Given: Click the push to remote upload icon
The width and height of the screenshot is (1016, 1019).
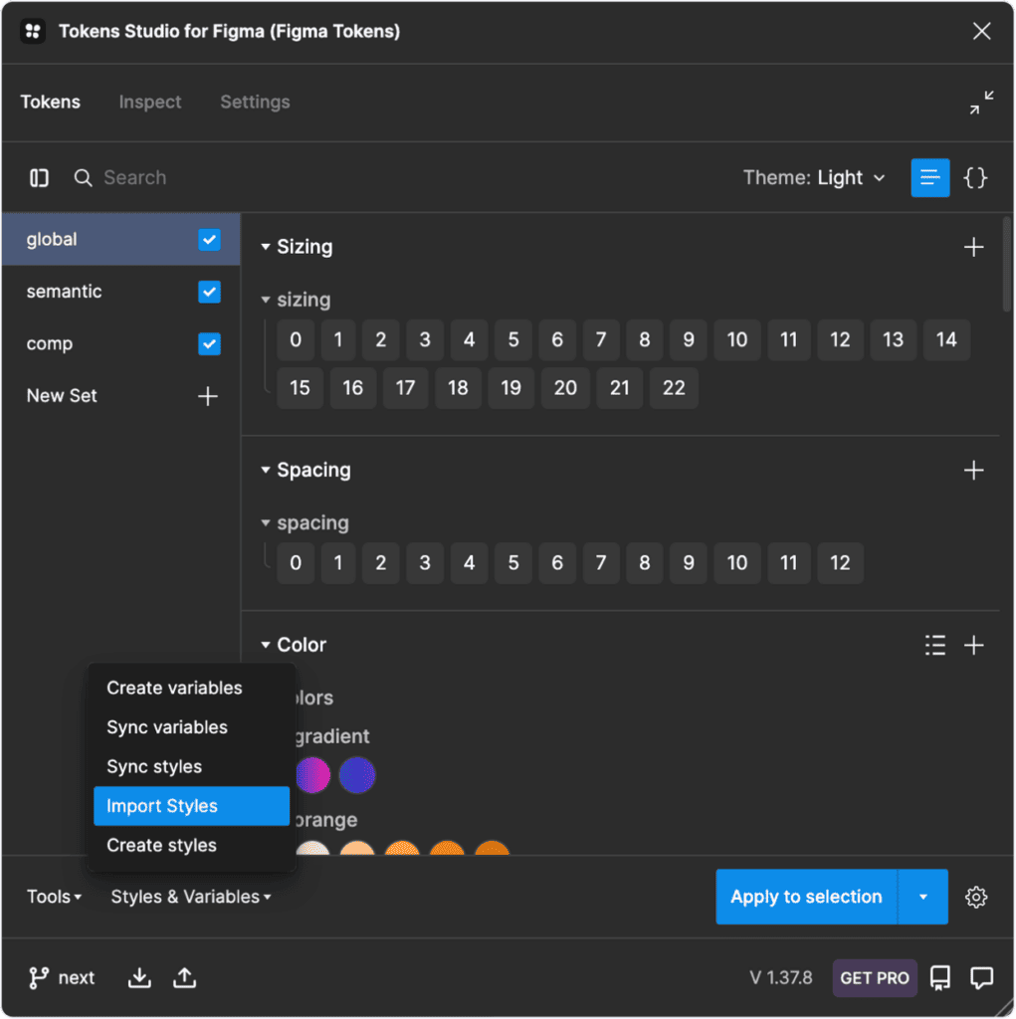Looking at the screenshot, I should coord(184,978).
